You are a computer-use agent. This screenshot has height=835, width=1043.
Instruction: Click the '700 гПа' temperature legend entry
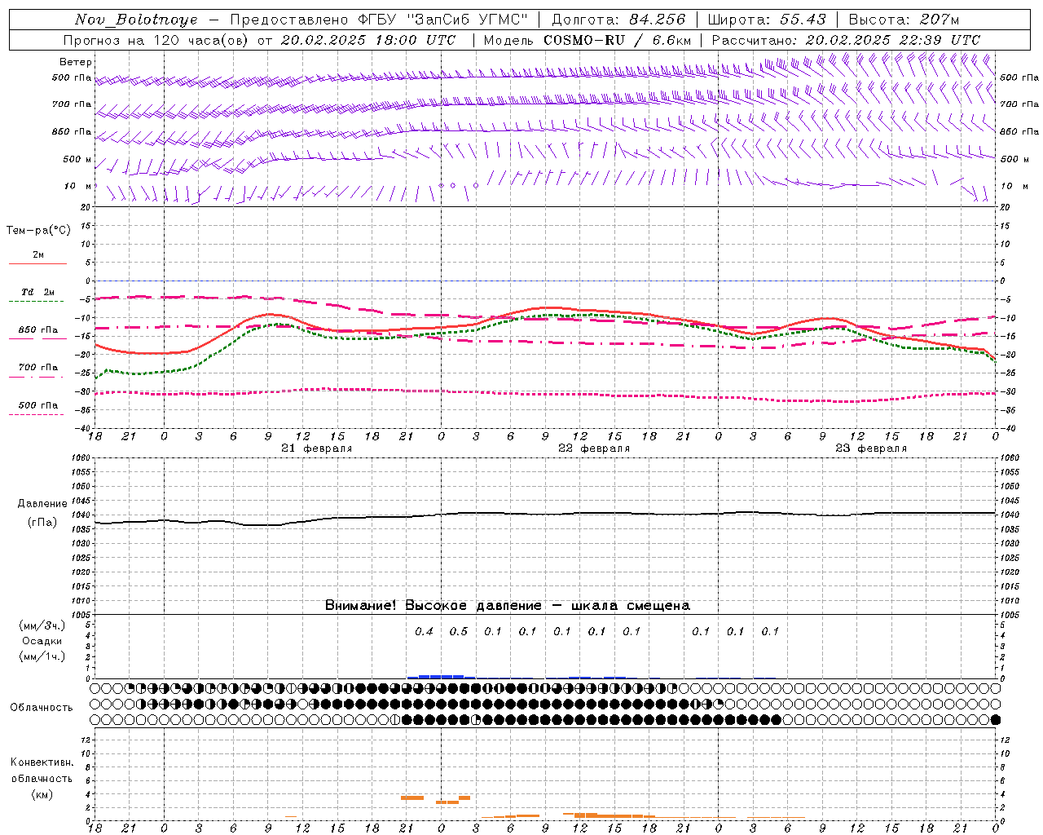38,368
